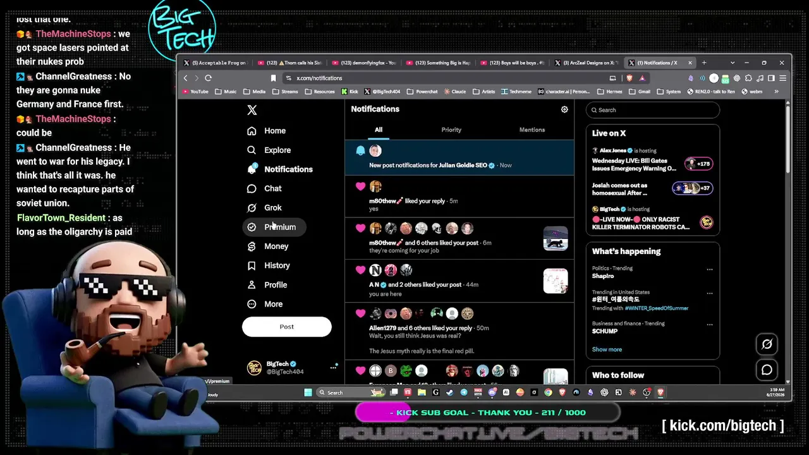
Task: Click the More circle icon in sidebar
Action: coord(252,304)
